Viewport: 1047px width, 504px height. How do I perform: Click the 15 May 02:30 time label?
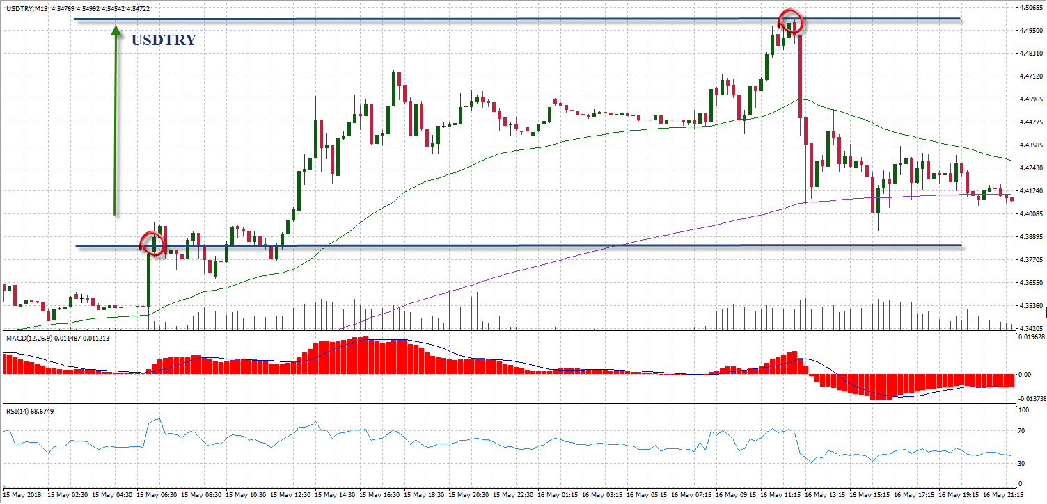68,495
